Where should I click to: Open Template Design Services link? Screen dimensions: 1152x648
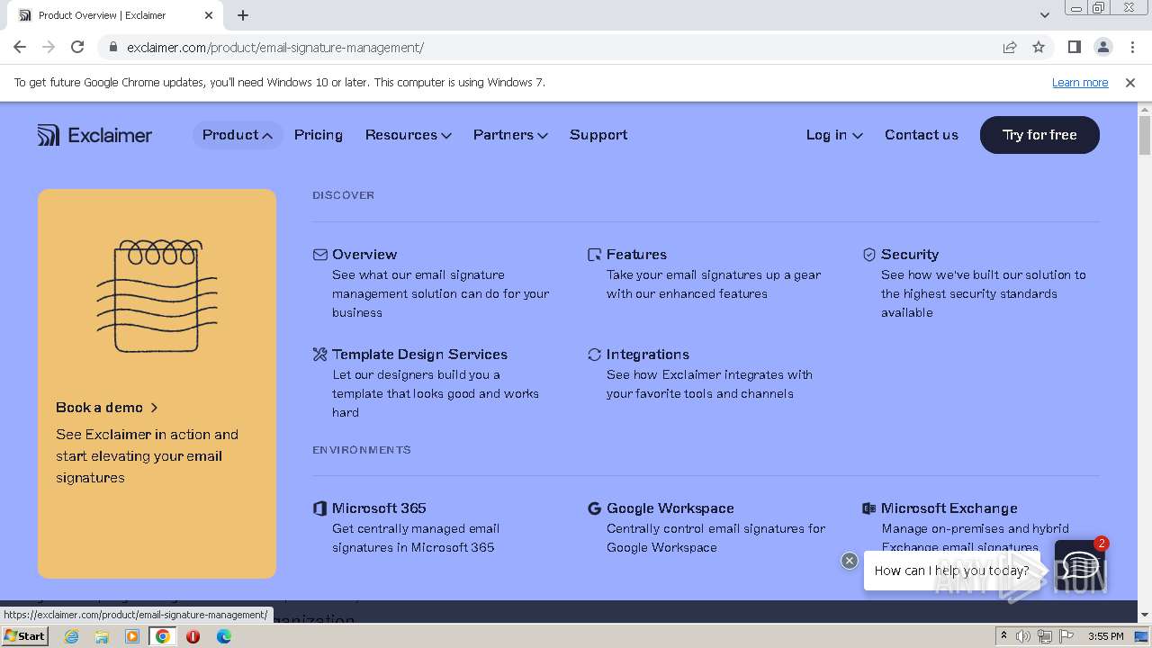point(419,355)
